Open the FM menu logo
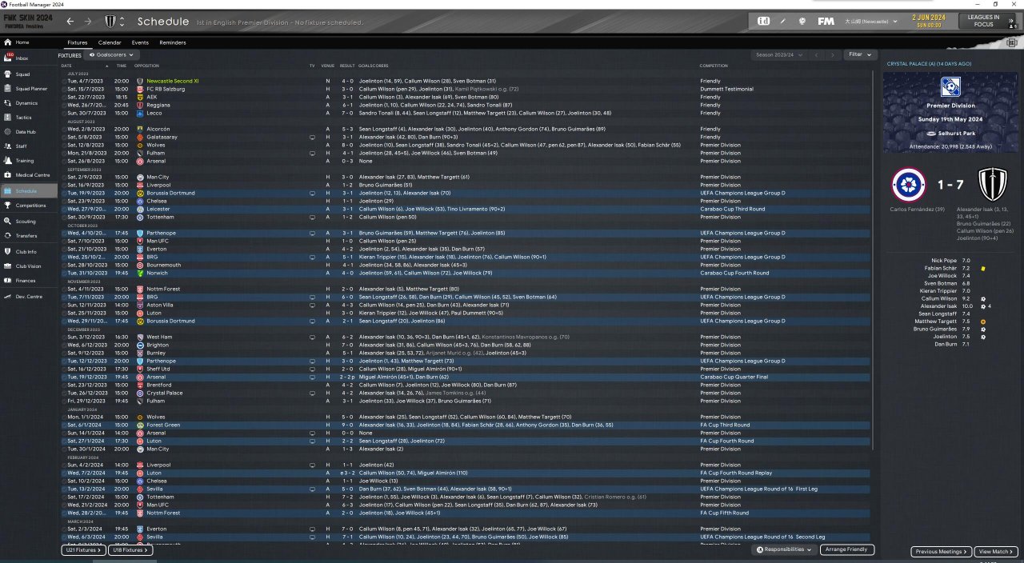 coord(826,21)
